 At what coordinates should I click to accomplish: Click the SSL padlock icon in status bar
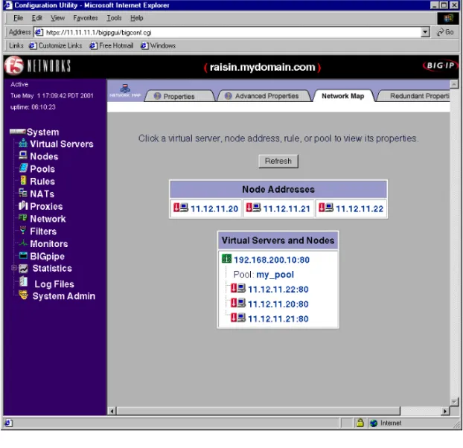(360, 423)
